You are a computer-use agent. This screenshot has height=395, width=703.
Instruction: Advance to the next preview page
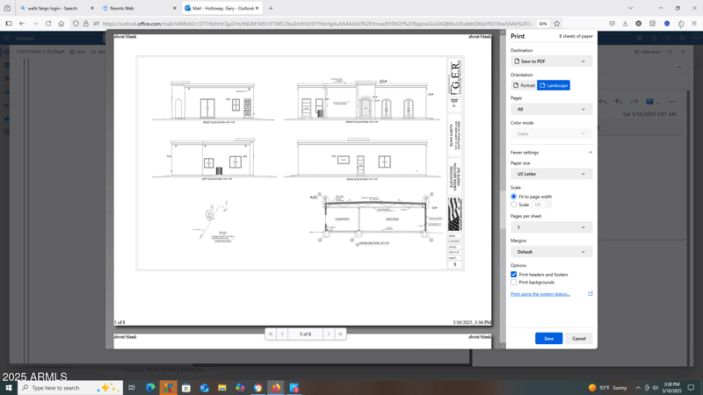329,334
